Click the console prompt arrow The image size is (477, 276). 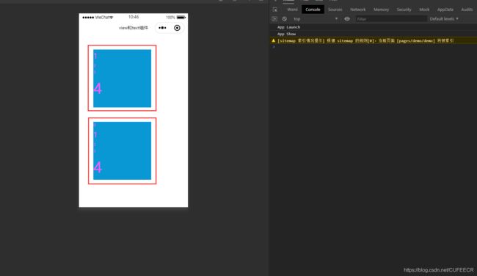[x=274, y=47]
